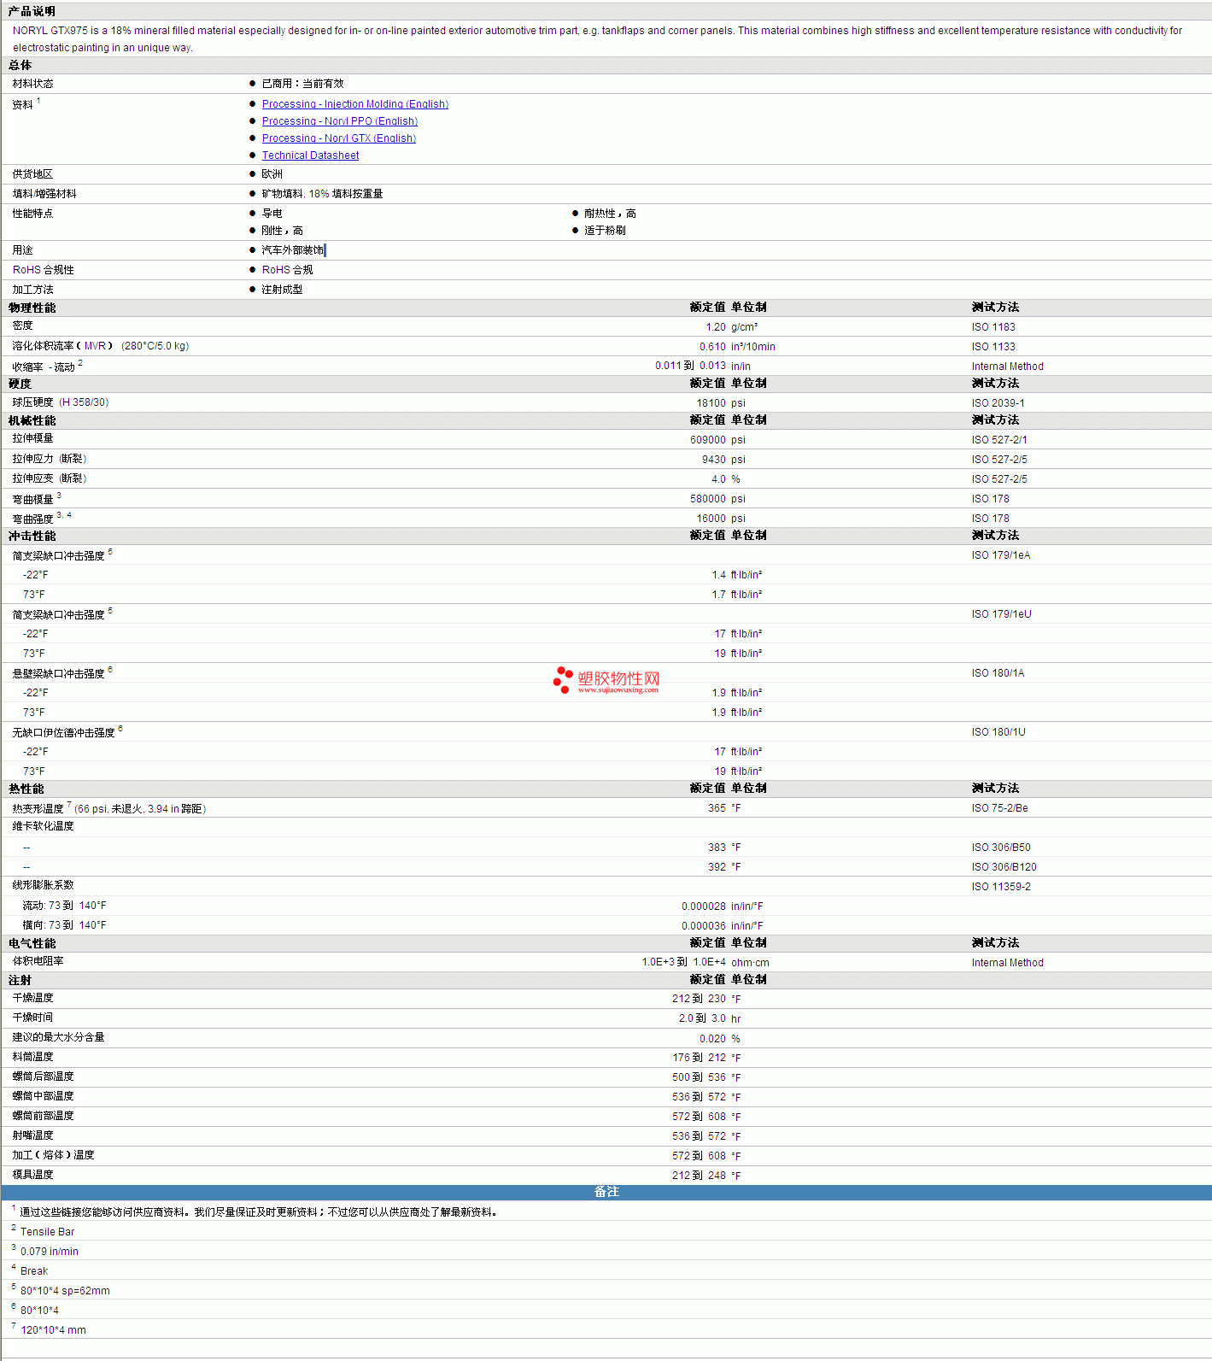
Task: Click the 120*10*4 mm footnote
Action: pyautogui.click(x=53, y=1330)
